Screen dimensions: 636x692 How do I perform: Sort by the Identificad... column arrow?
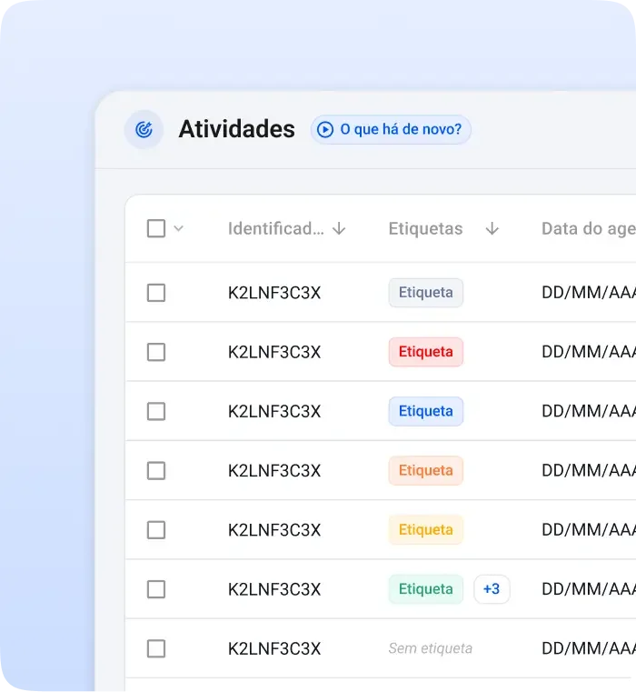pos(339,228)
